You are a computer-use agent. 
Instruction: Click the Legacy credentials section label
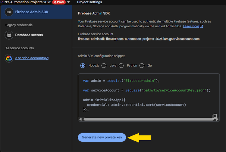[19, 25]
